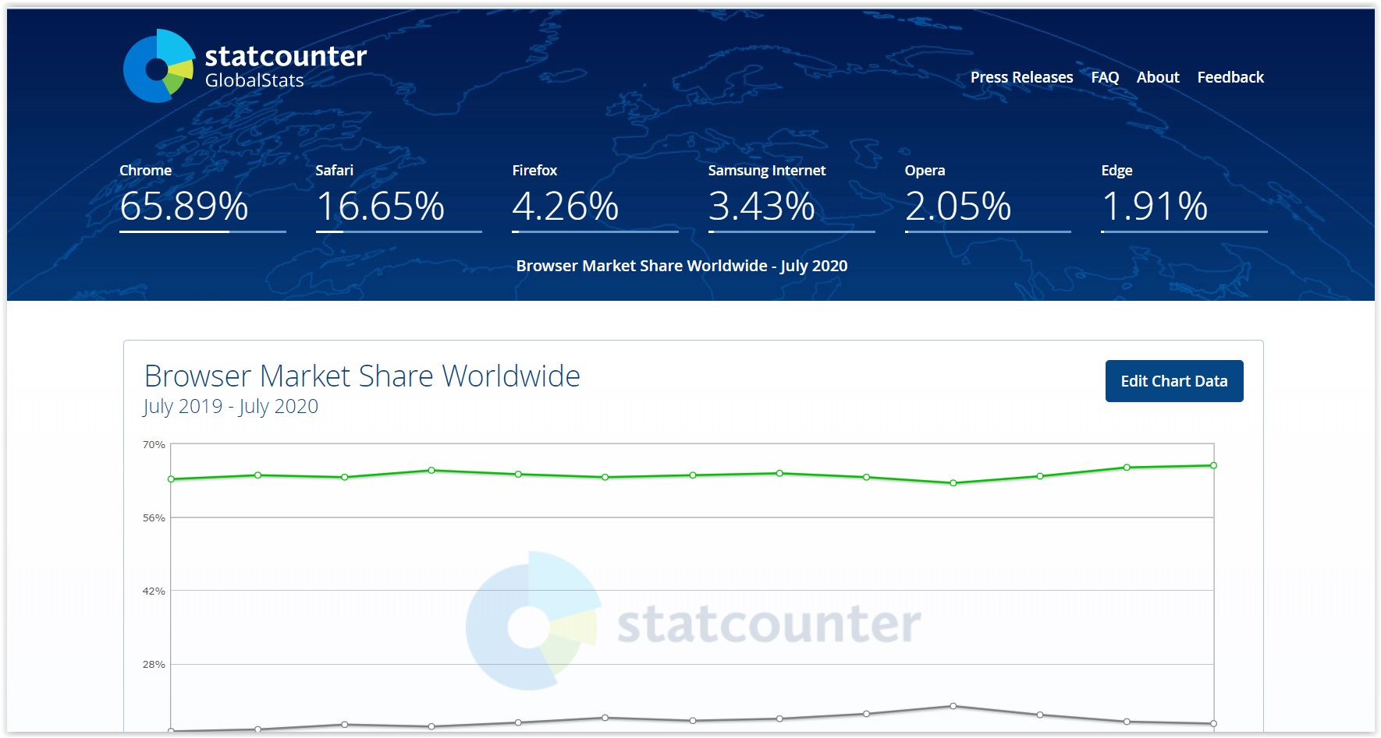Click the 'July 2019 - July 2020' date range
This screenshot has height=738, width=1381.
(230, 407)
